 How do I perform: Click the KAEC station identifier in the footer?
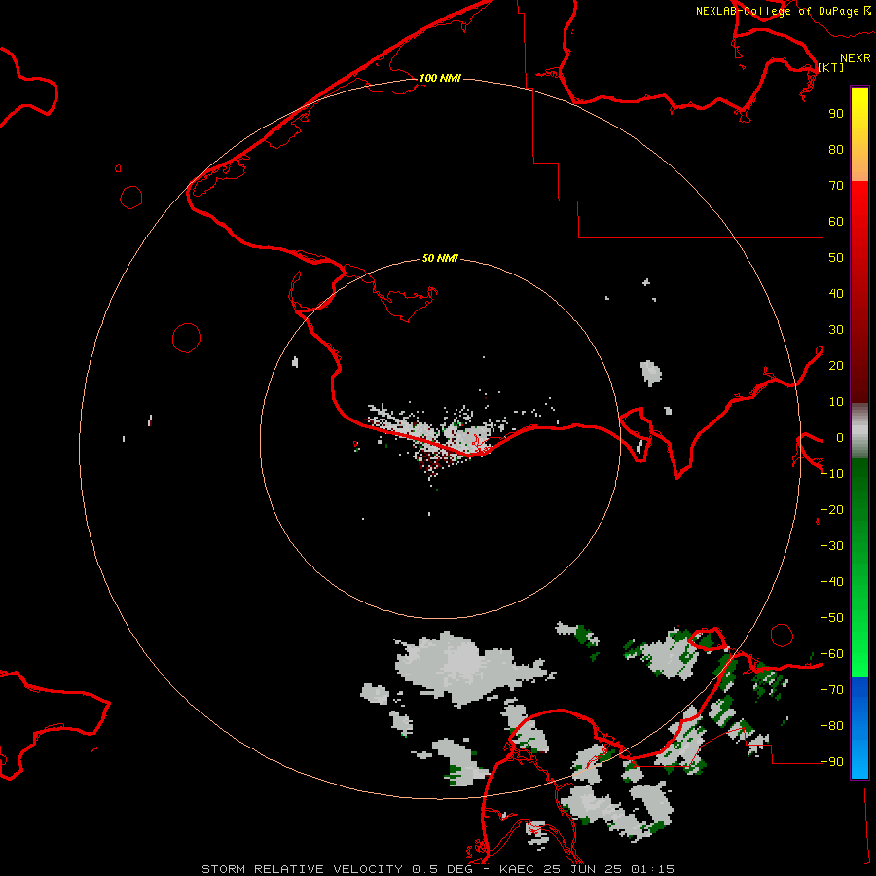[x=517, y=869]
